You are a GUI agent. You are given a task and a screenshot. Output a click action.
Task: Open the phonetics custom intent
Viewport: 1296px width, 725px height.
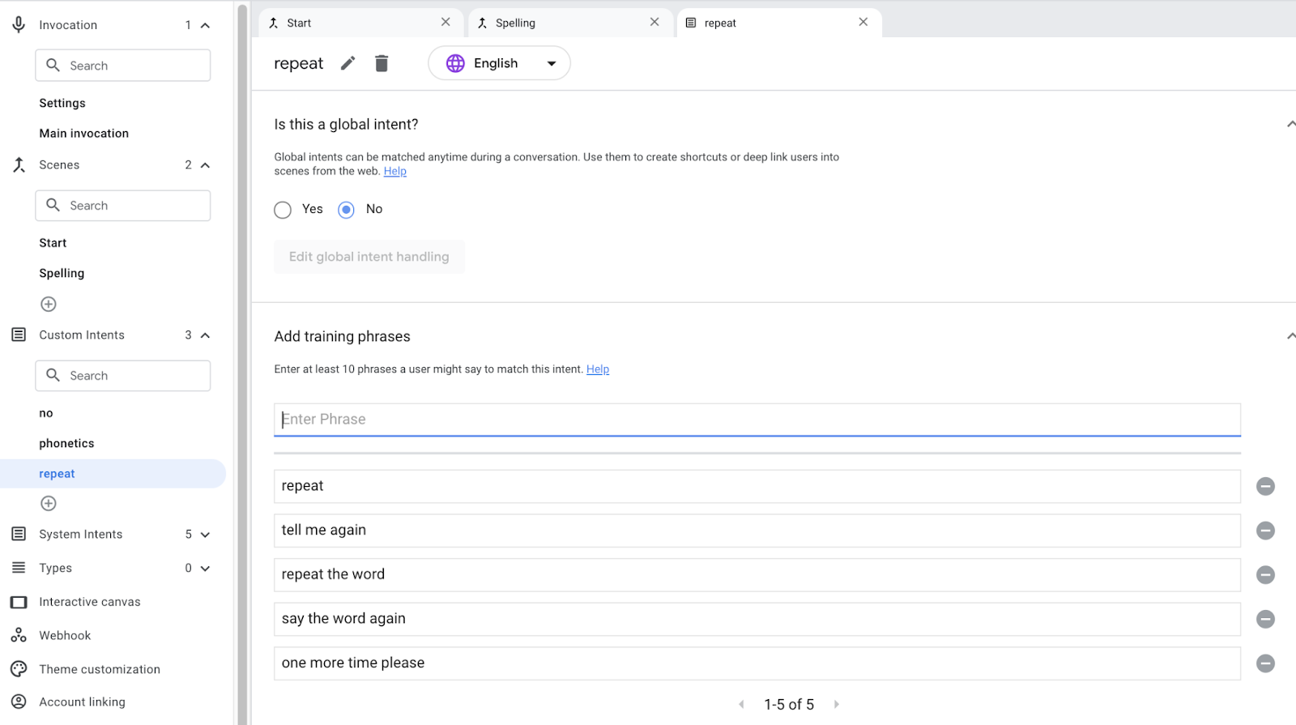[x=66, y=444]
